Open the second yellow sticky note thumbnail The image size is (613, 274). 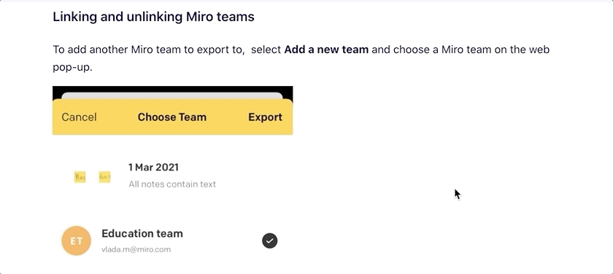click(104, 177)
